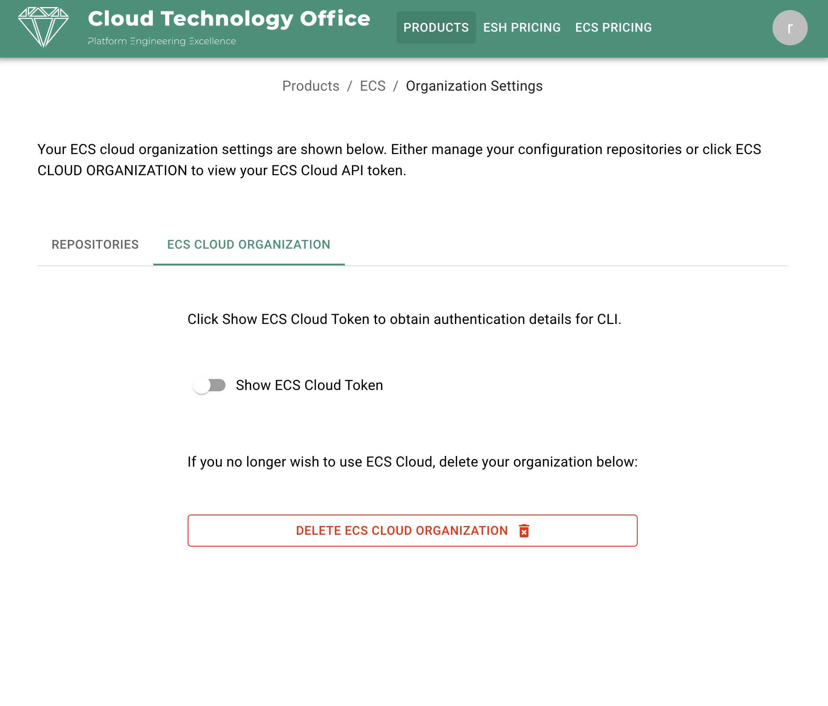This screenshot has height=706, width=828.
Task: Click the "Show ECS Cloud Token" label
Action: [x=309, y=385]
